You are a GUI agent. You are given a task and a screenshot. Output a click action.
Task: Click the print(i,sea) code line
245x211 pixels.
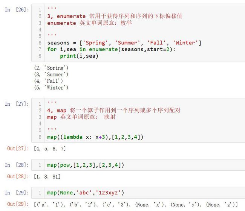point(79,56)
